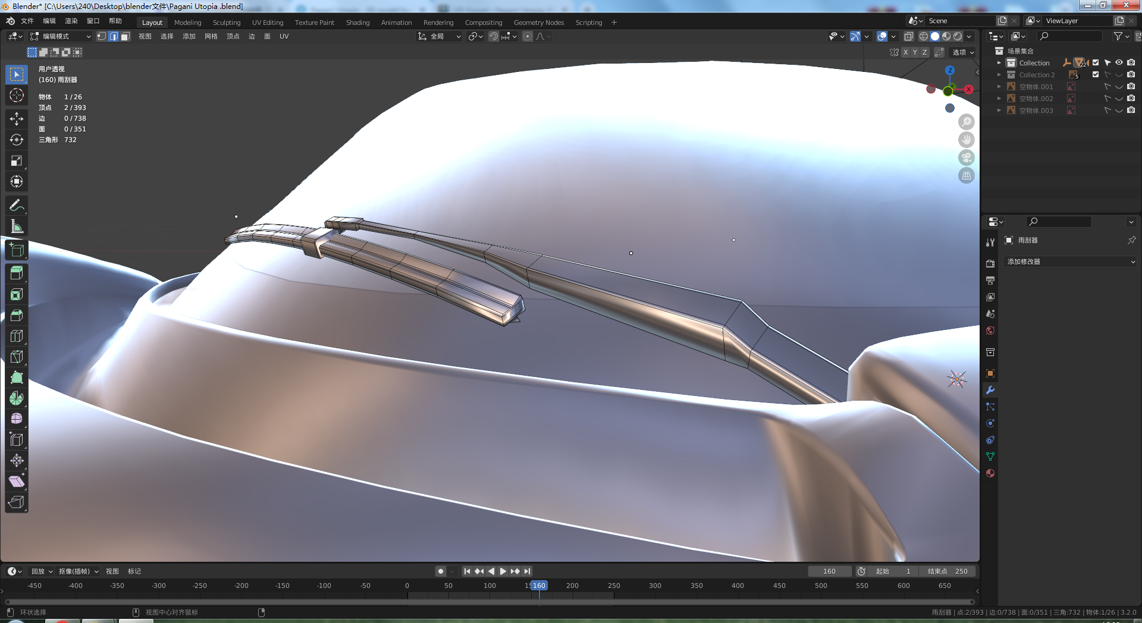This screenshot has width=1142, height=623.
Task: Choose the Rotate tool
Action: (x=17, y=140)
